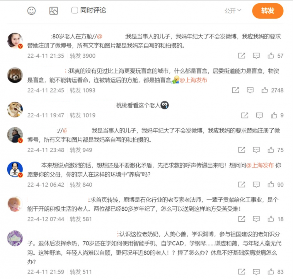Open @上海发布 link in 06:42 comment
The height and width of the screenshot is (279, 293).
tap(260, 165)
